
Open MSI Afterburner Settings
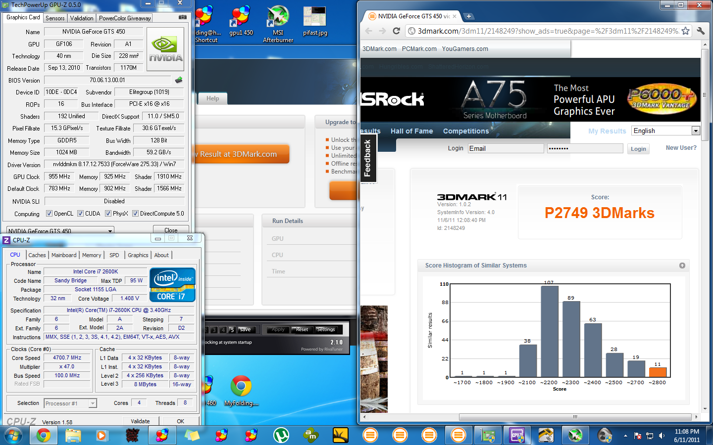tap(325, 330)
